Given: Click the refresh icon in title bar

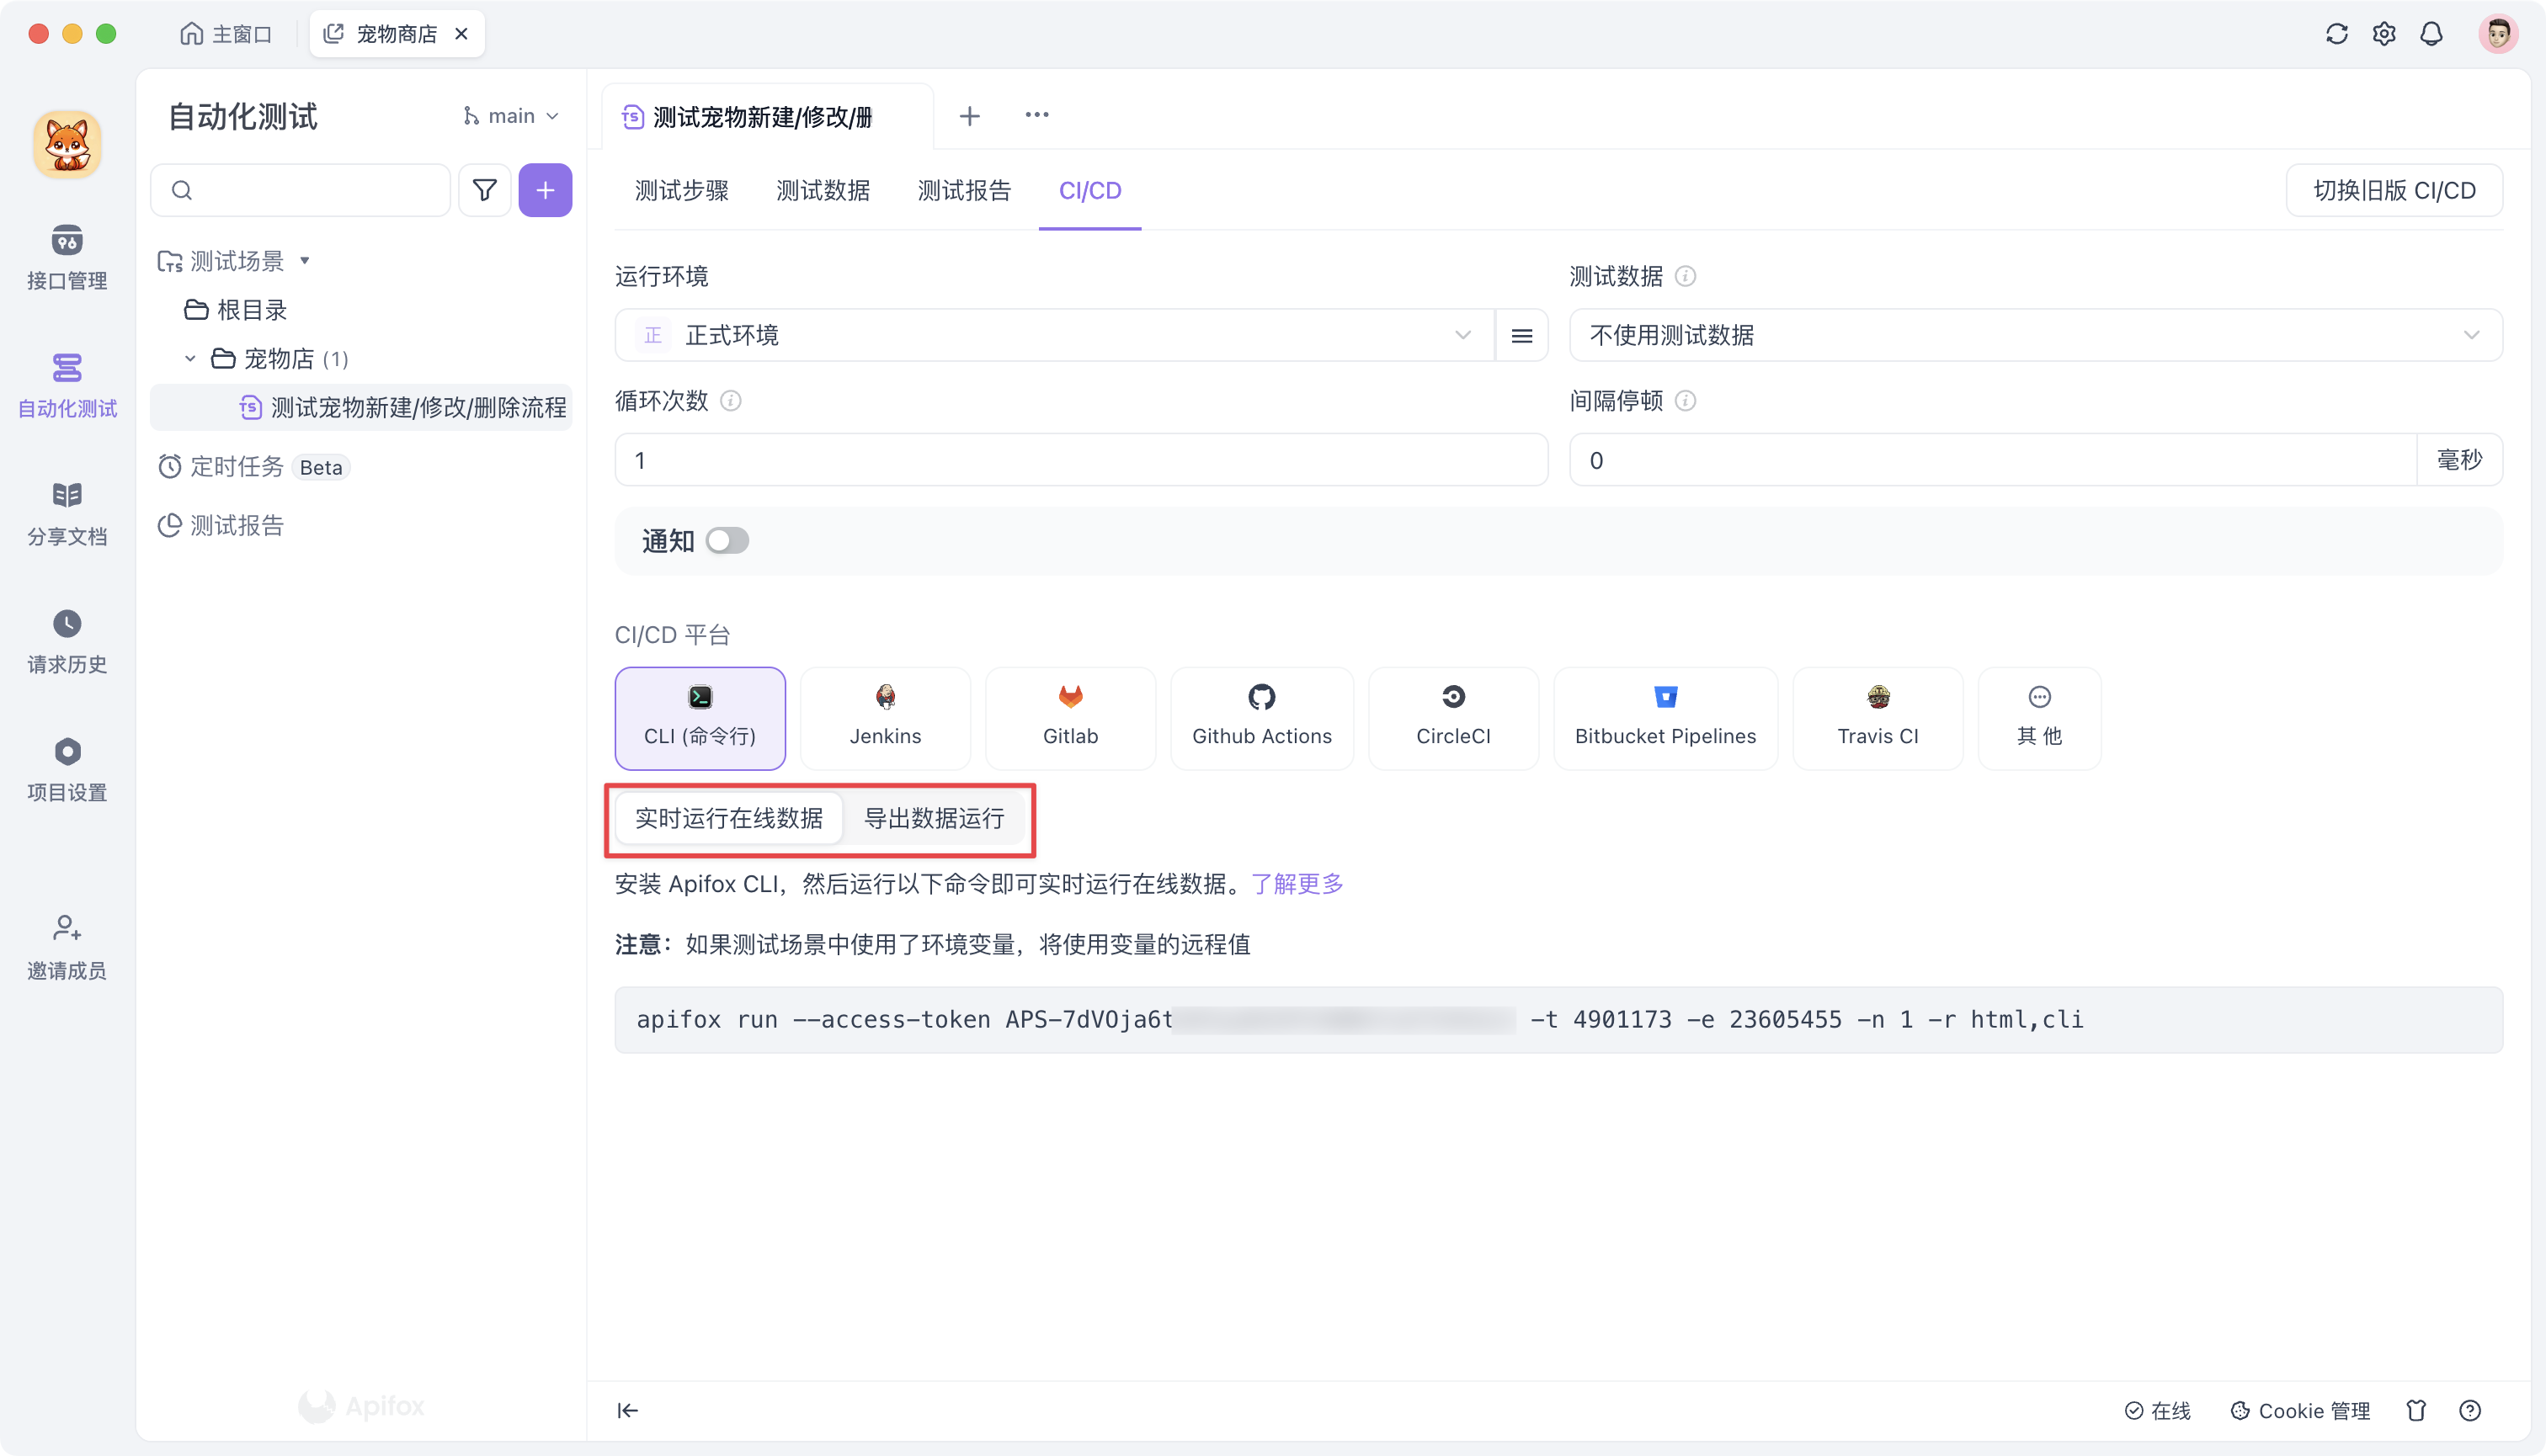Looking at the screenshot, I should click(2336, 33).
